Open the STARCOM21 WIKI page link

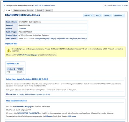[23, 107]
